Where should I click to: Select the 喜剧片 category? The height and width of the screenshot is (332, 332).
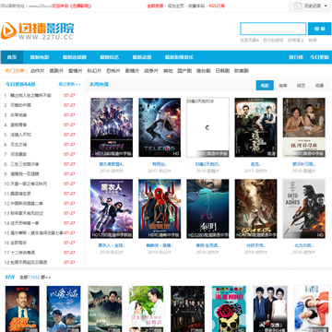pos(56,71)
